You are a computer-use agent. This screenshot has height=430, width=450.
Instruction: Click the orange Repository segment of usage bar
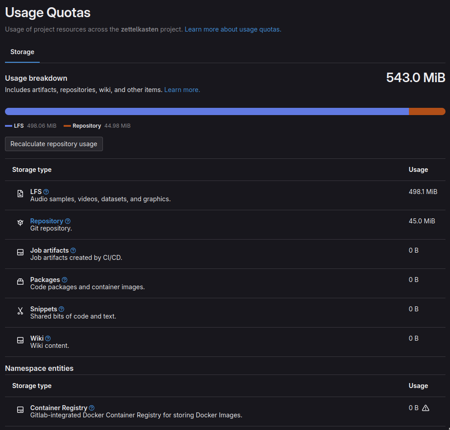coord(427,111)
